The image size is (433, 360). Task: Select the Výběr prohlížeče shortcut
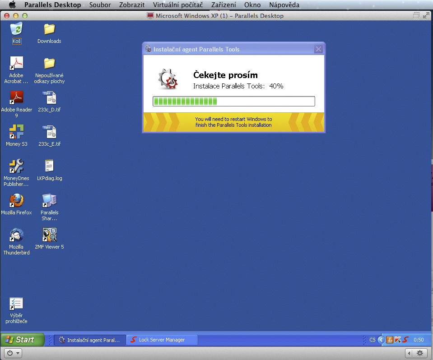point(16,303)
